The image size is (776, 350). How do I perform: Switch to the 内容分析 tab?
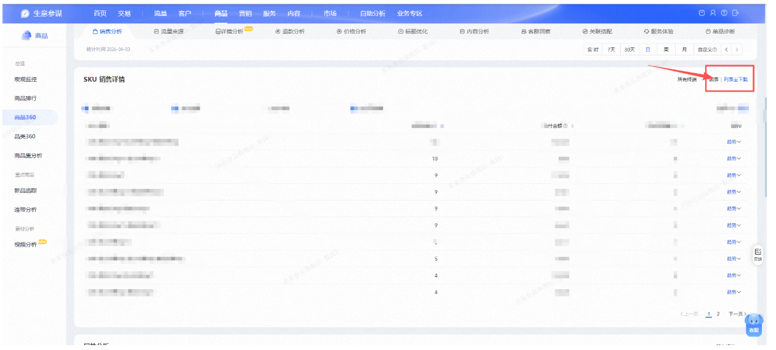474,31
